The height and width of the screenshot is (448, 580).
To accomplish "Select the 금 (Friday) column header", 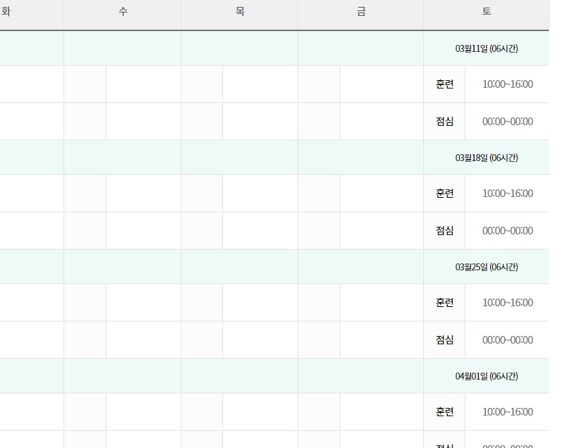I will coord(360,12).
